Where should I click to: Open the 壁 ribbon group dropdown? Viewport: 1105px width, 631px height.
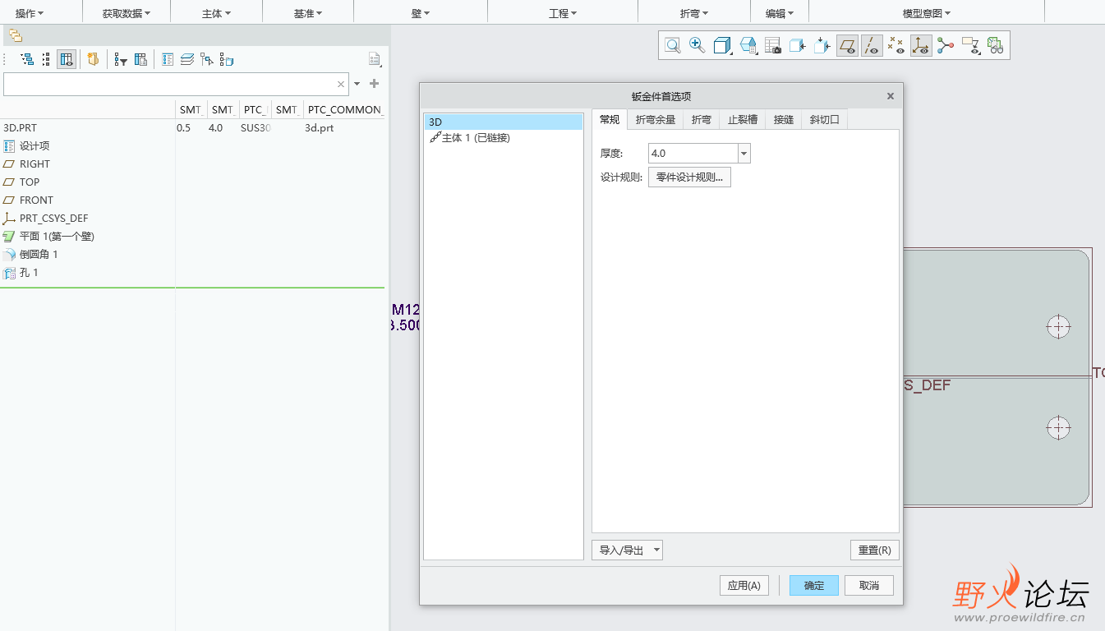pos(421,13)
